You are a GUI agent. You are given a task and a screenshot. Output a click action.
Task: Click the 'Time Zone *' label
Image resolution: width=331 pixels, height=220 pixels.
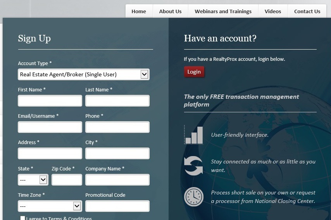(x=31, y=195)
